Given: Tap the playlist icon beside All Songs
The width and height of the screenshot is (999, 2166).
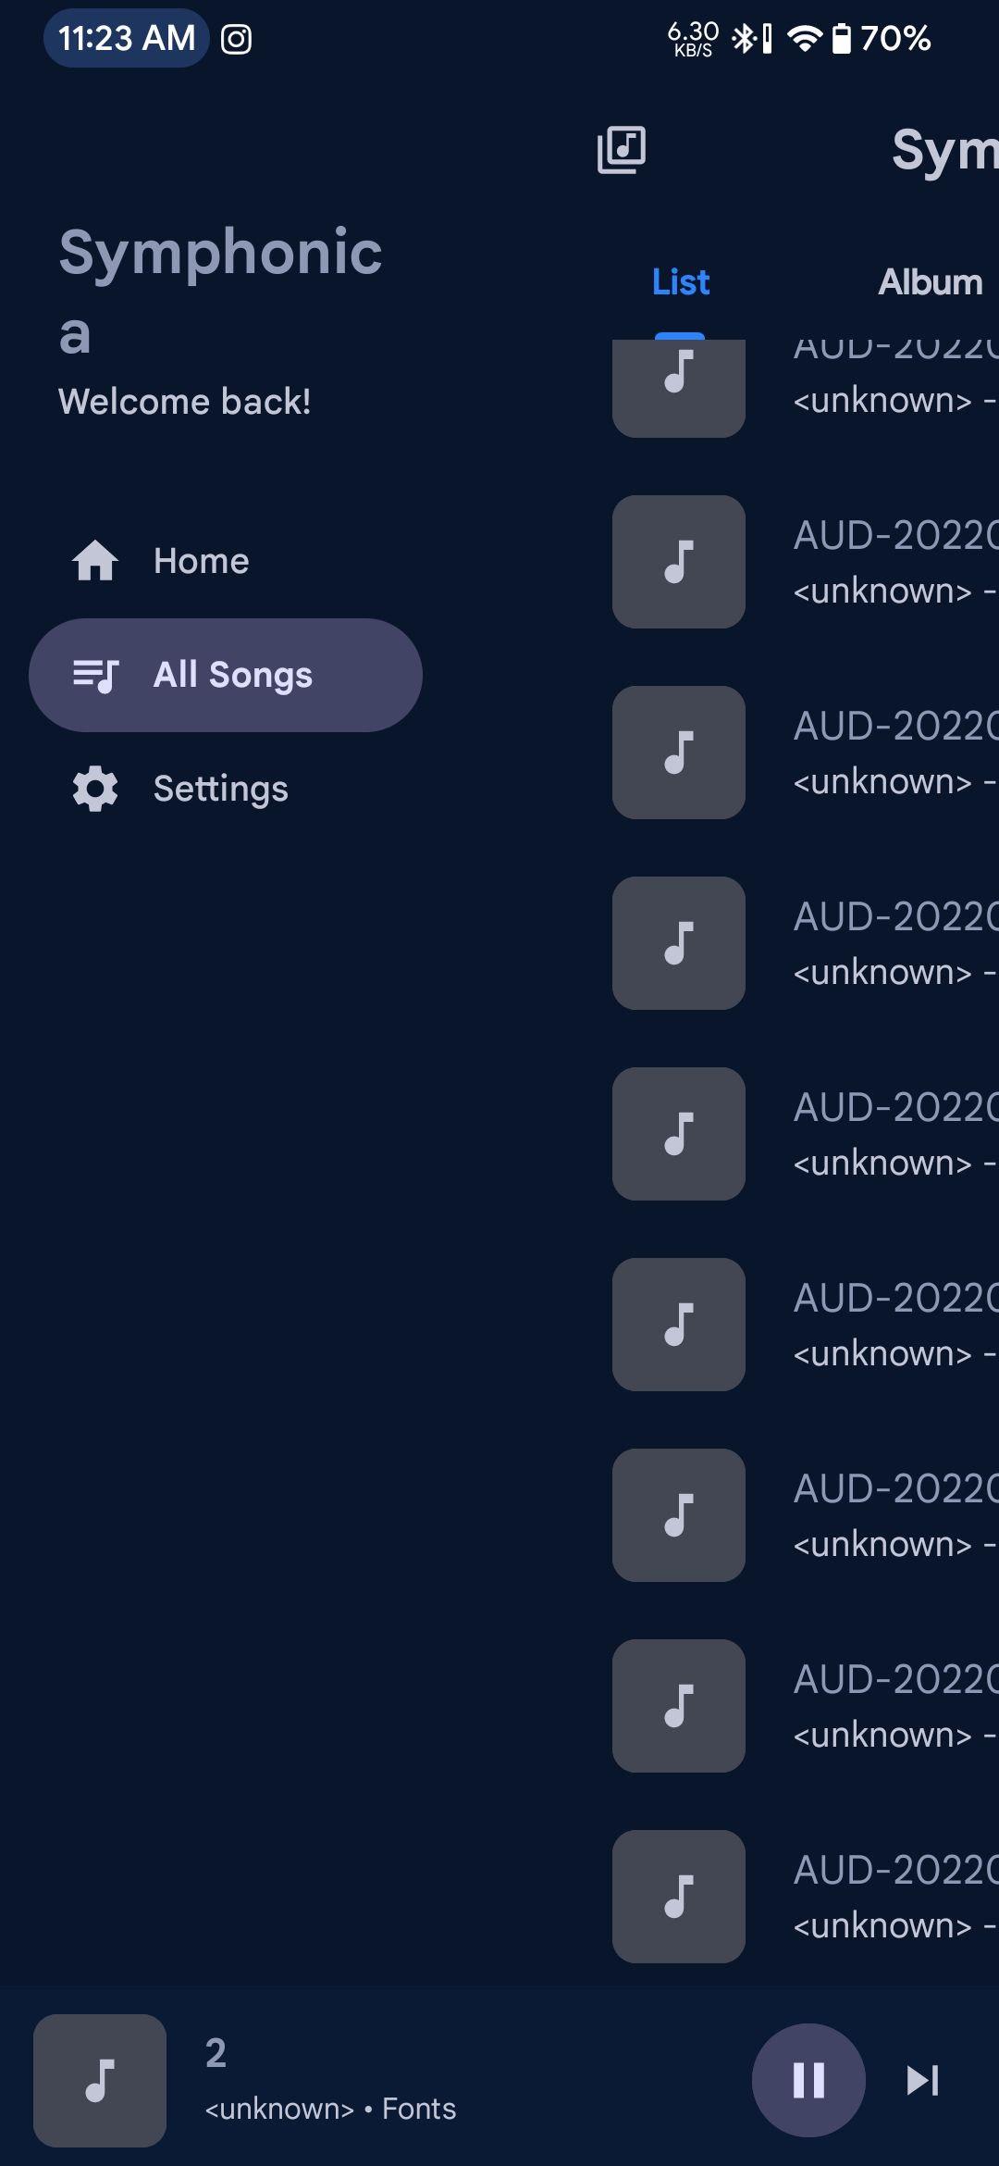Looking at the screenshot, I should click(95, 676).
